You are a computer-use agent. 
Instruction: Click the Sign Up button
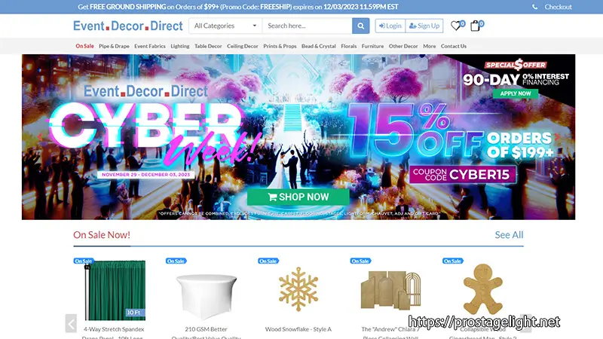tap(424, 26)
